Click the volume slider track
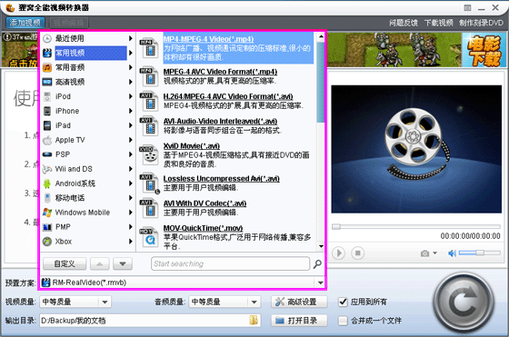 [480, 253]
